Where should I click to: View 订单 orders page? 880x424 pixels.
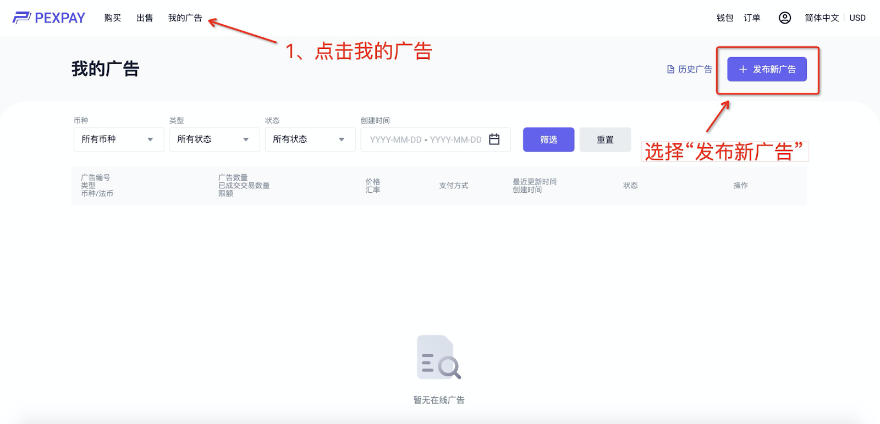pyautogui.click(x=751, y=18)
